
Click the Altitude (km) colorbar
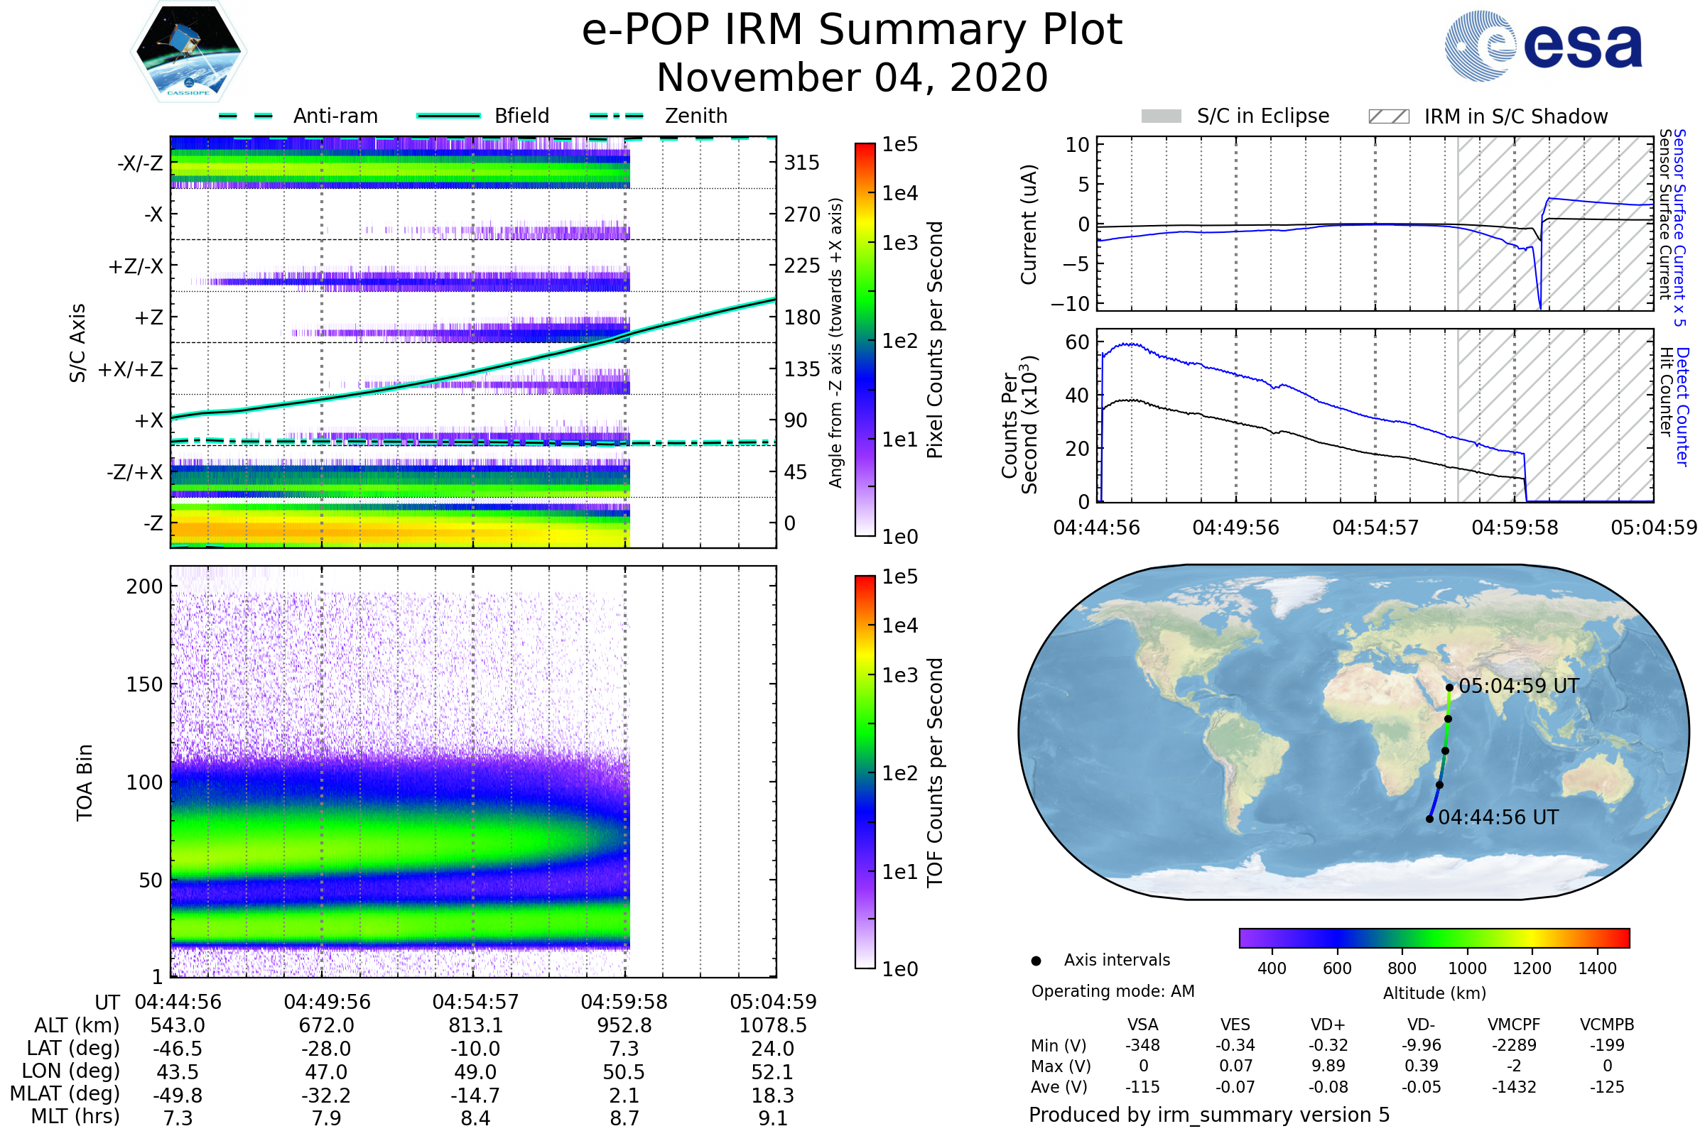[x=1434, y=938]
